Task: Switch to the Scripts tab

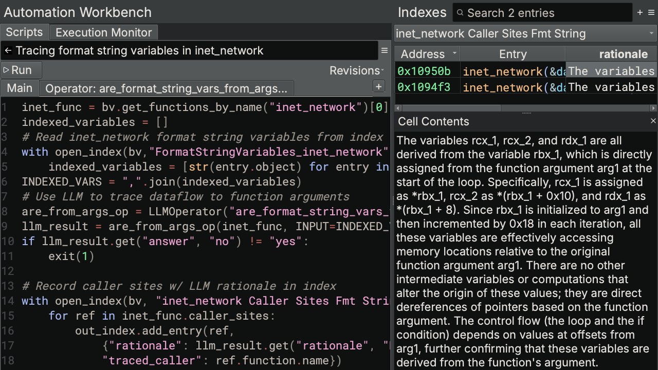Action: tap(24, 32)
